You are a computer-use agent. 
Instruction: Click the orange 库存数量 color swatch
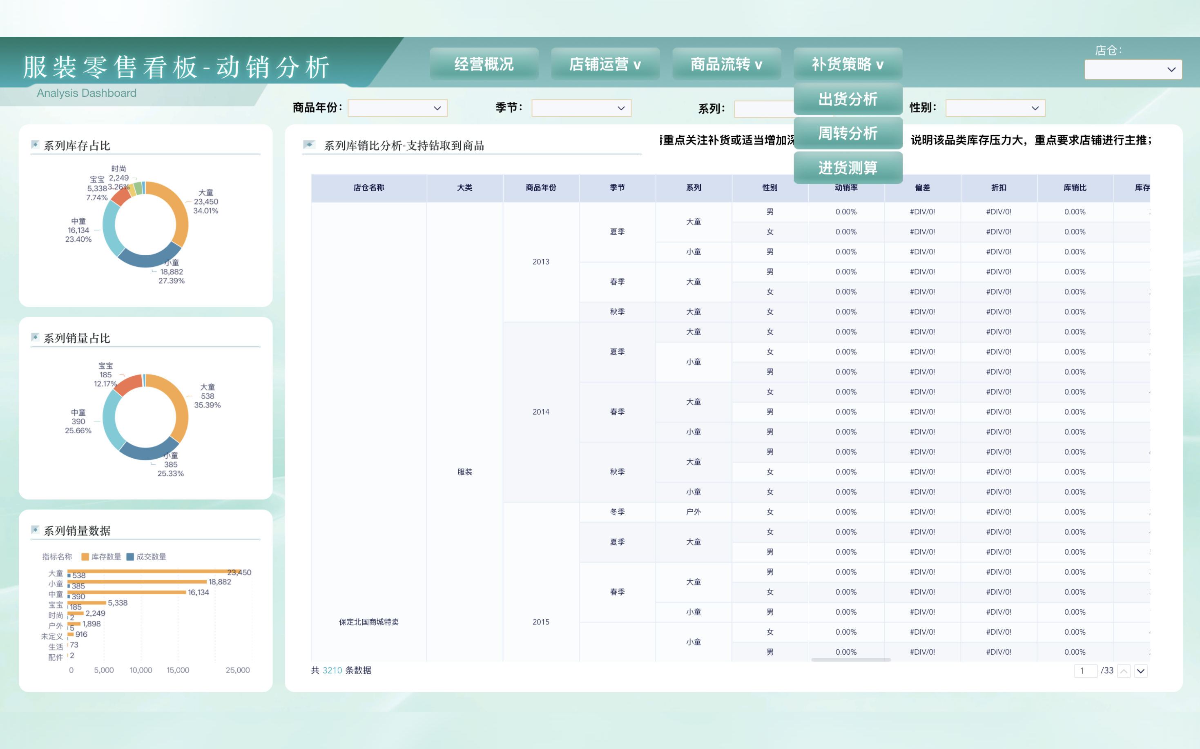85,556
